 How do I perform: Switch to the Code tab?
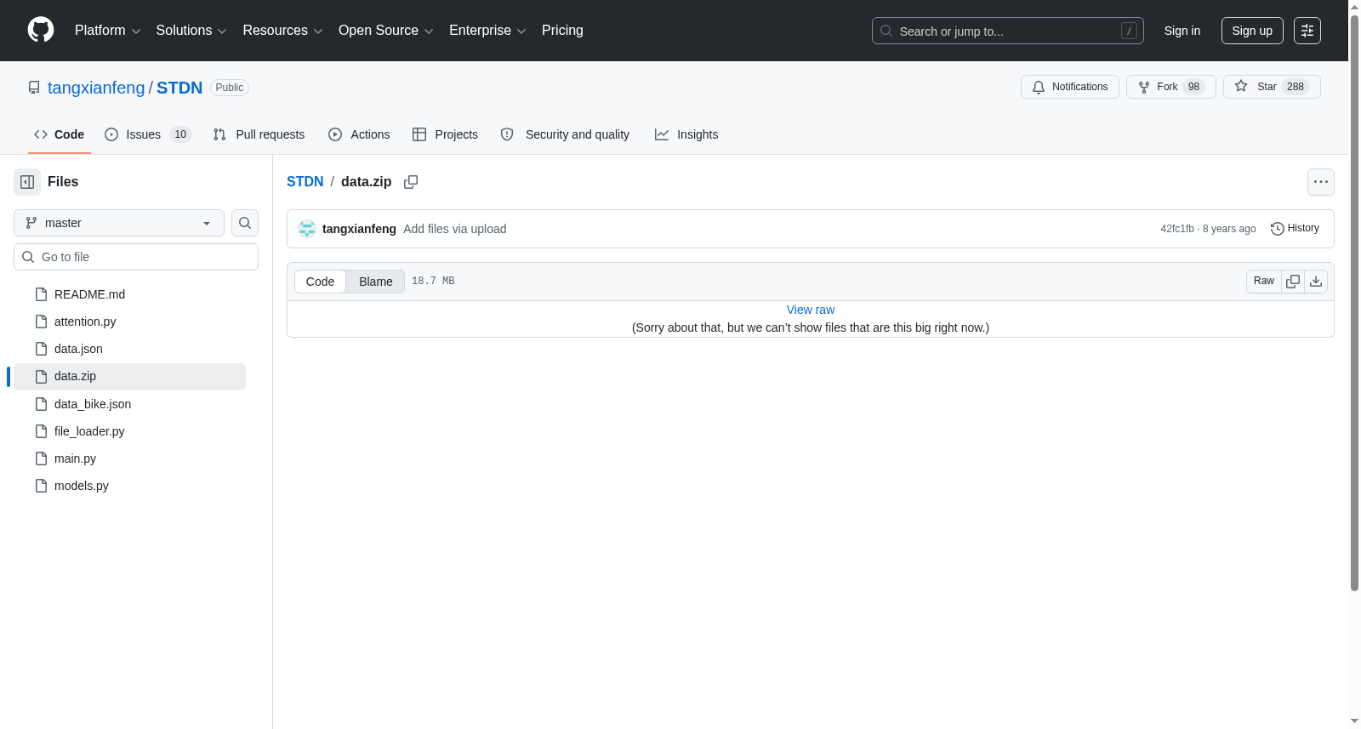[60, 134]
